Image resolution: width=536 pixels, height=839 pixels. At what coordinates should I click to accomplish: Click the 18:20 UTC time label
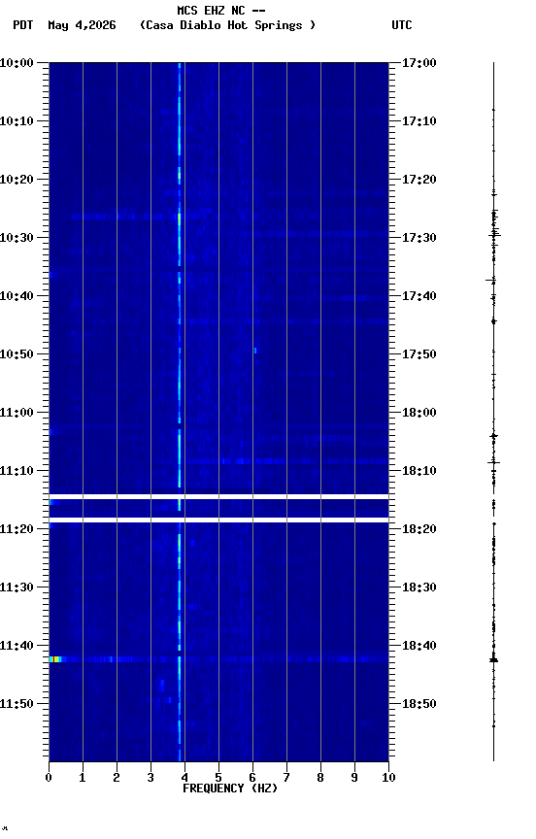[419, 529]
